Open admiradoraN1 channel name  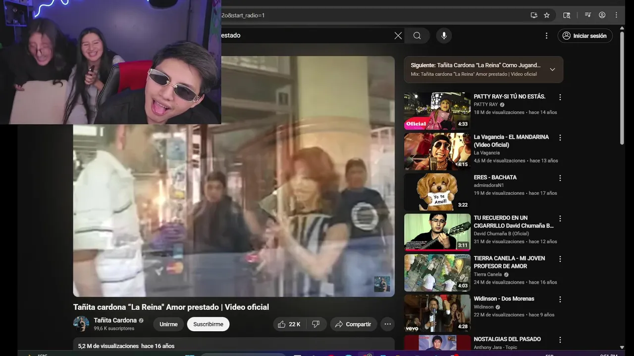click(x=488, y=185)
